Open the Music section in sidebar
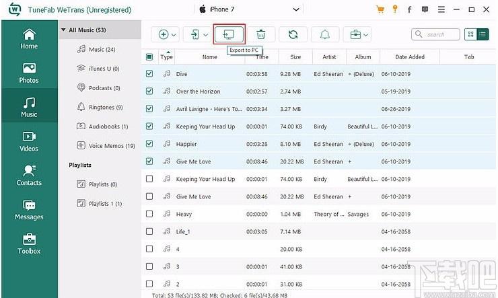Viewport: 498px width, 298px height. coord(29,107)
